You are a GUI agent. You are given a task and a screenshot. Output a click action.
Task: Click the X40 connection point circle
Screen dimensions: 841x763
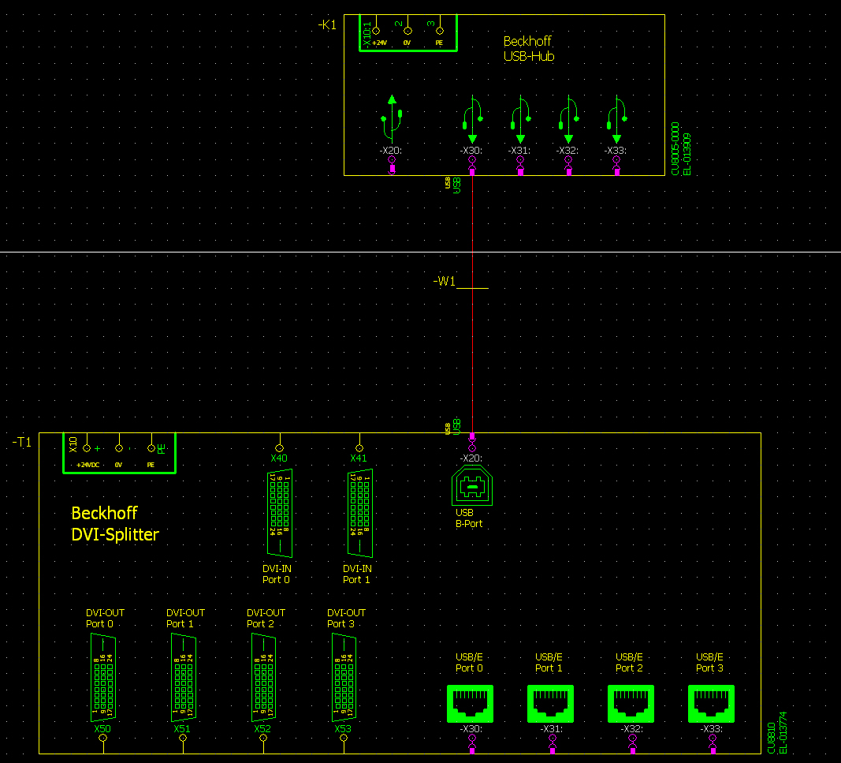point(280,448)
